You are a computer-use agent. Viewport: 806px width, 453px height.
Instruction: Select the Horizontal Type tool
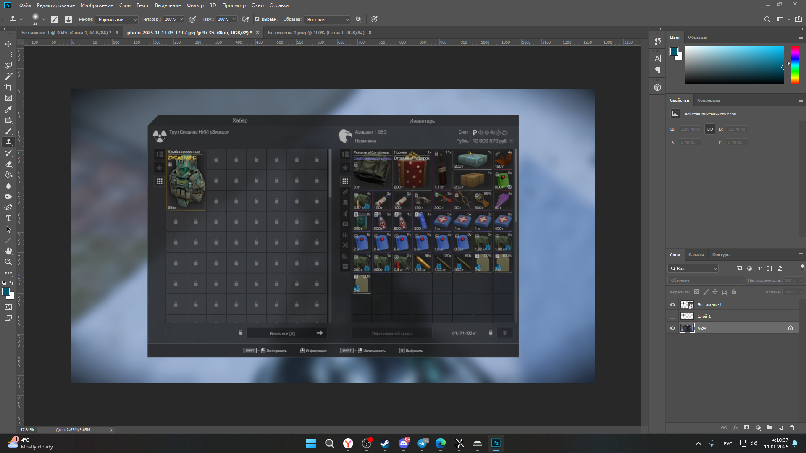click(x=8, y=218)
